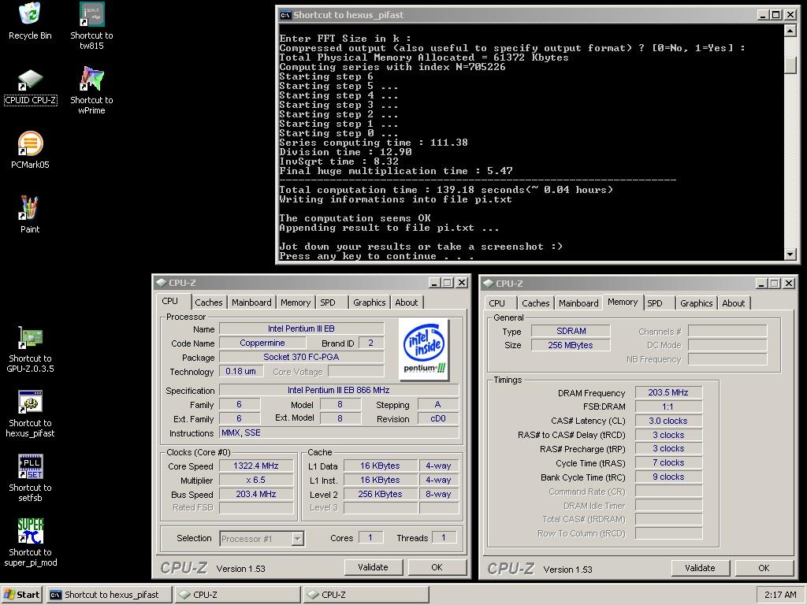This screenshot has width=807, height=605.
Task: Click console scrollbar up arrow
Action: point(790,31)
